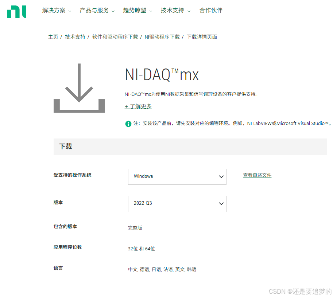Click the 语言 label
This screenshot has width=333, height=297.
pyautogui.click(x=58, y=268)
